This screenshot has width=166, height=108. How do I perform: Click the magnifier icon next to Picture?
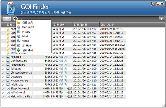(x=19, y=32)
